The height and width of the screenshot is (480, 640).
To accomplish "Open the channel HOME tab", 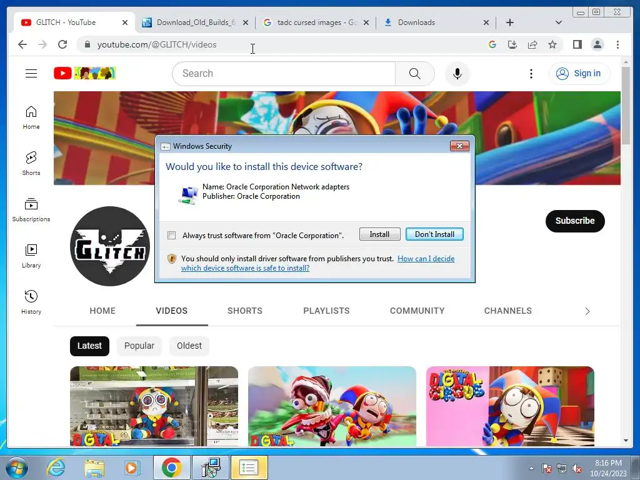I will point(102,311).
